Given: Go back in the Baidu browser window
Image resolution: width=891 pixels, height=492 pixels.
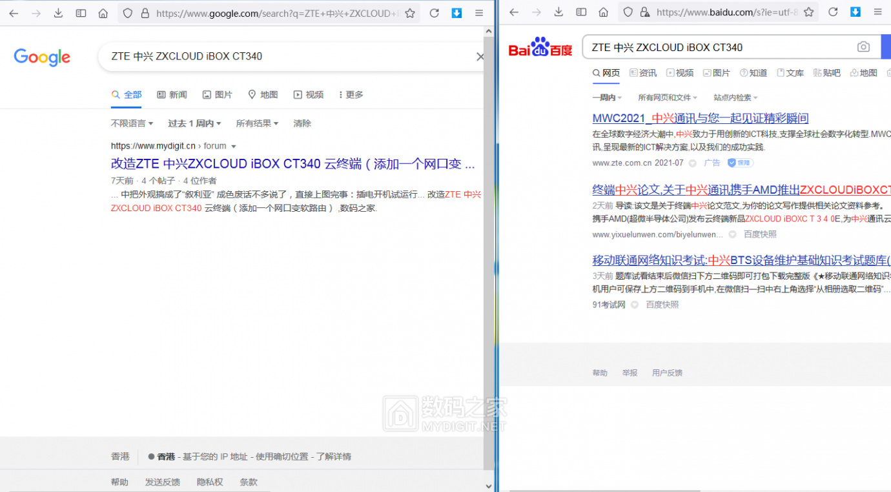Looking at the screenshot, I should pos(514,12).
